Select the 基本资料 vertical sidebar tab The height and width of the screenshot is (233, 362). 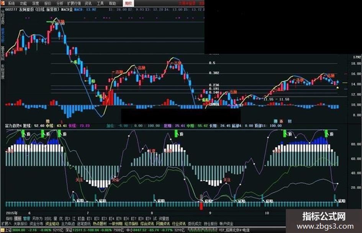3,53
